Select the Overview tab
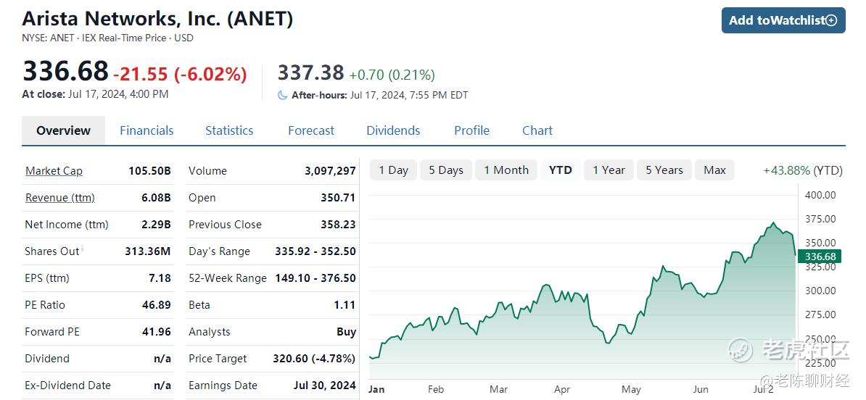The width and height of the screenshot is (866, 400). (64, 130)
